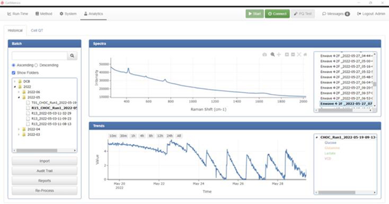Select the zoom magnifier tool in Spectra toolbar
The width and height of the screenshot is (389, 204).
coord(272,55)
